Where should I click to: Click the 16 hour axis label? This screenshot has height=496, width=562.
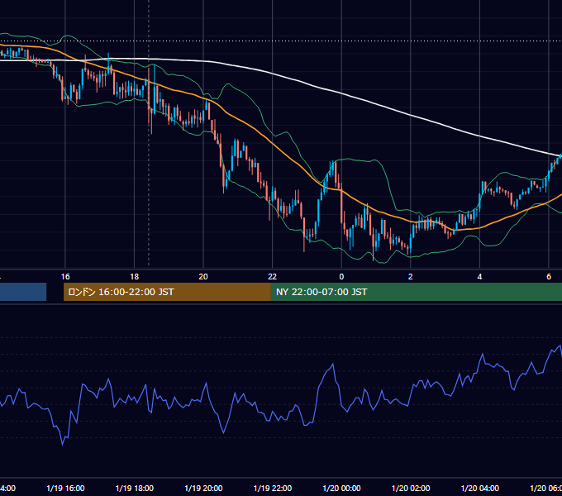click(x=65, y=277)
